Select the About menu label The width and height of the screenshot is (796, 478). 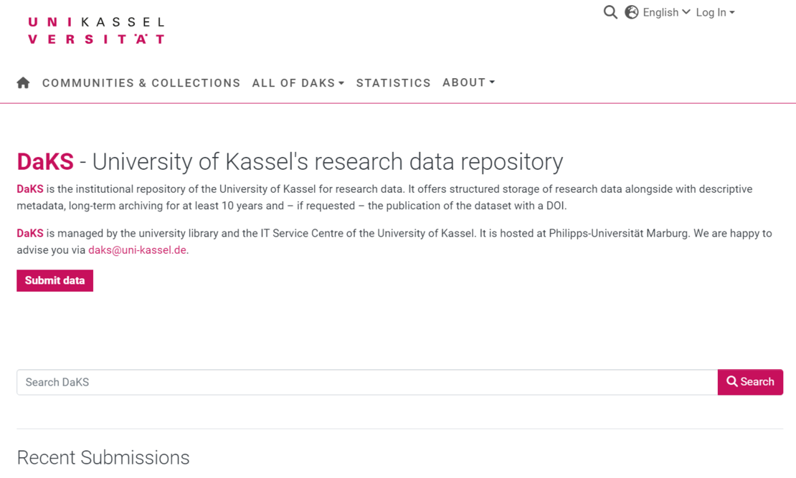464,82
